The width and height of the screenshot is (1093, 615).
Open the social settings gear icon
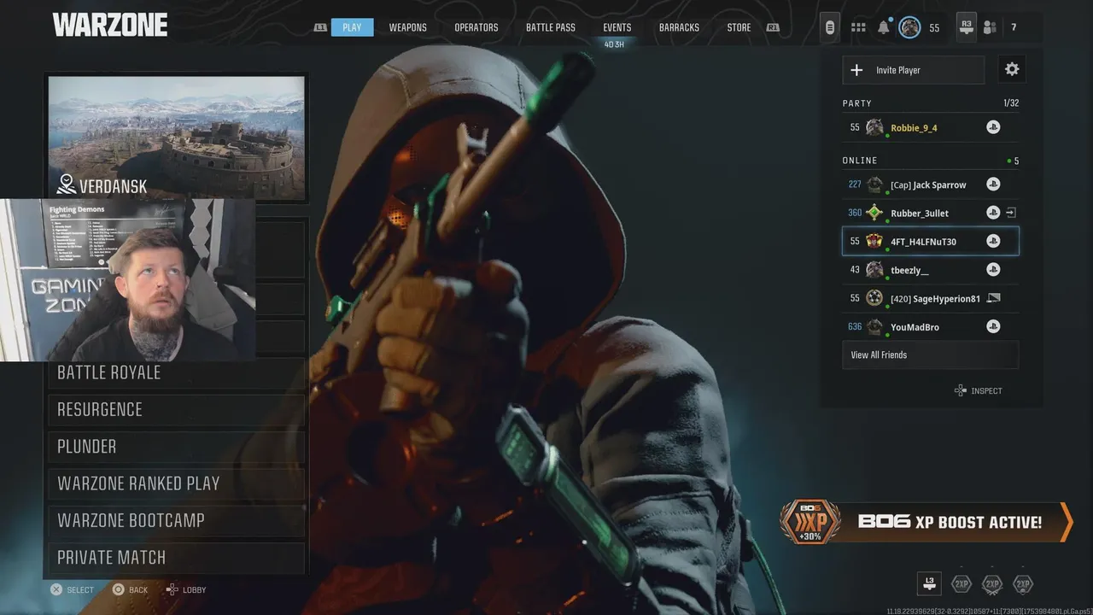[x=1012, y=69]
